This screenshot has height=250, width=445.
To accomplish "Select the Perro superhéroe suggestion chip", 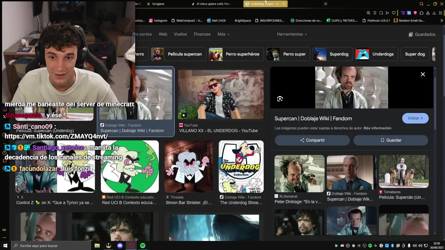I will (235, 54).
